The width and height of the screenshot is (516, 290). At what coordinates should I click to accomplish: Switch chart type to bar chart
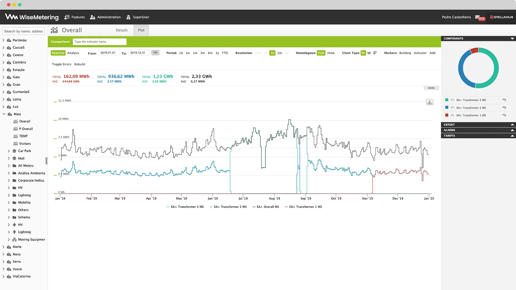[369, 53]
